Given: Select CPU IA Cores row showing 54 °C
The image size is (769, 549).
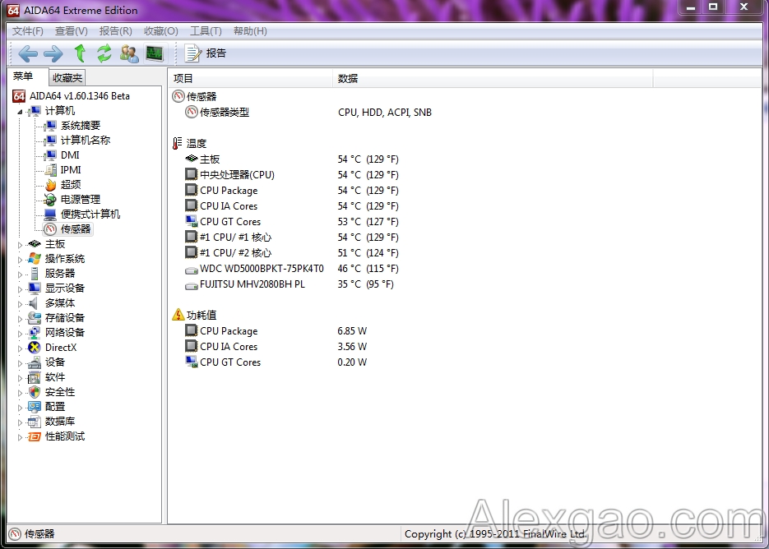Looking at the screenshot, I should [292, 205].
